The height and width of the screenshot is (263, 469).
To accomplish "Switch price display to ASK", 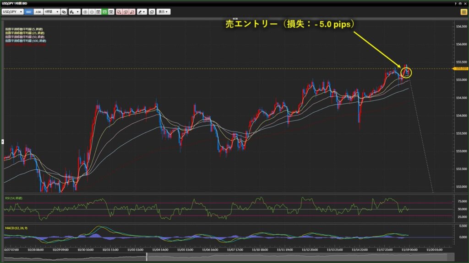I will [x=38, y=11].
